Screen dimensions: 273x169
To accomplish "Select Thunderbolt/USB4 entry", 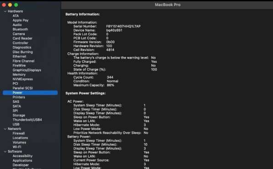I will pyautogui.click(x=27, y=120).
